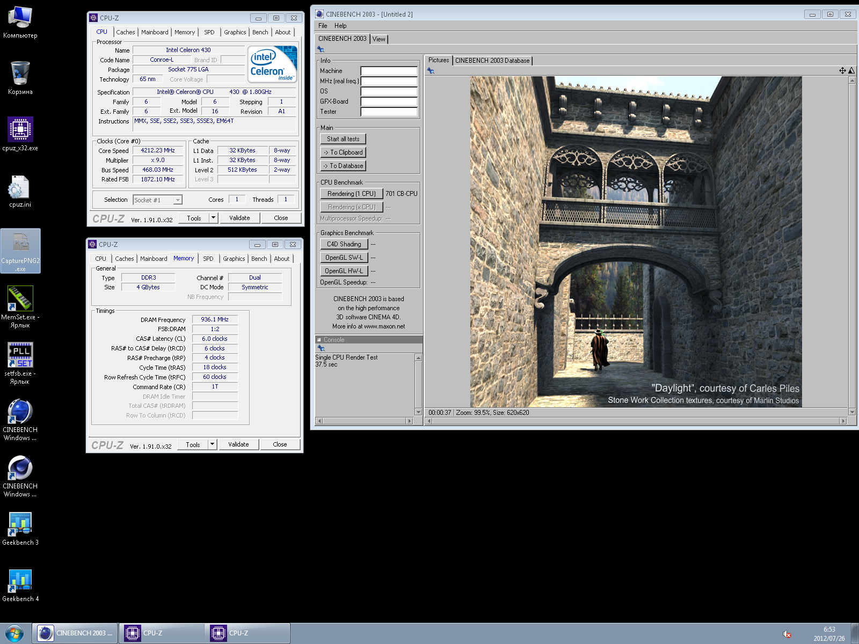Image resolution: width=859 pixels, height=644 pixels.
Task: Click the move cross icon in Pictures panel
Action: point(842,70)
